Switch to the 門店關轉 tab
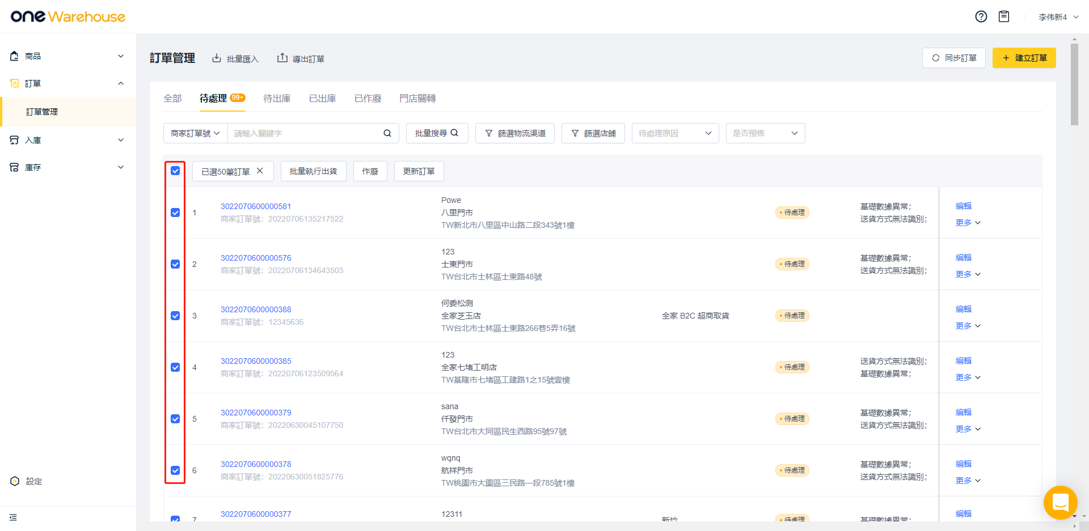Image resolution: width=1089 pixels, height=531 pixels. 417,99
